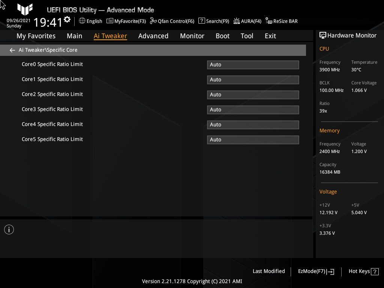The height and width of the screenshot is (288, 384).
Task: Launch the AURA lighting settings
Action: tap(247, 21)
